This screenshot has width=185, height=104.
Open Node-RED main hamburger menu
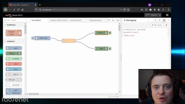tap(167, 15)
